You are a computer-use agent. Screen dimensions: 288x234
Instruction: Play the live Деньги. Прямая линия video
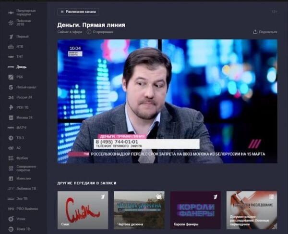tap(168, 101)
